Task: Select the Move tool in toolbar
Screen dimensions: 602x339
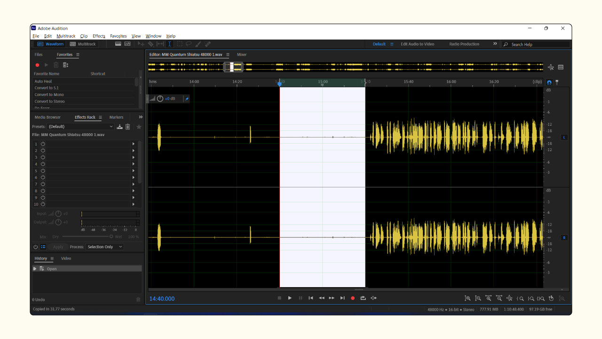Action: [x=141, y=44]
